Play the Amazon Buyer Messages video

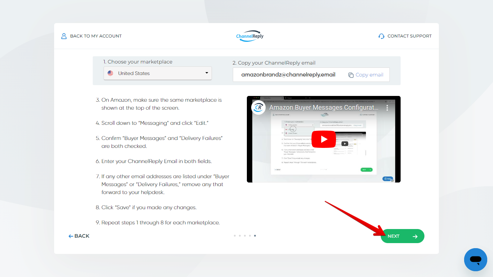(324, 139)
